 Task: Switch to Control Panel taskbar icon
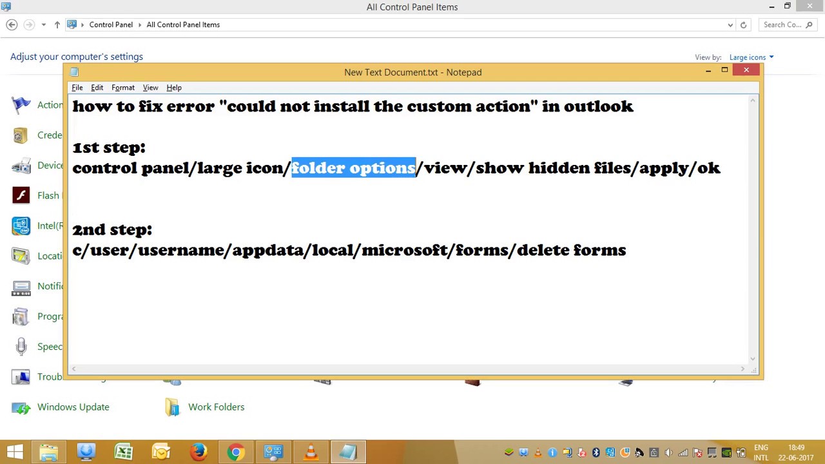click(273, 452)
